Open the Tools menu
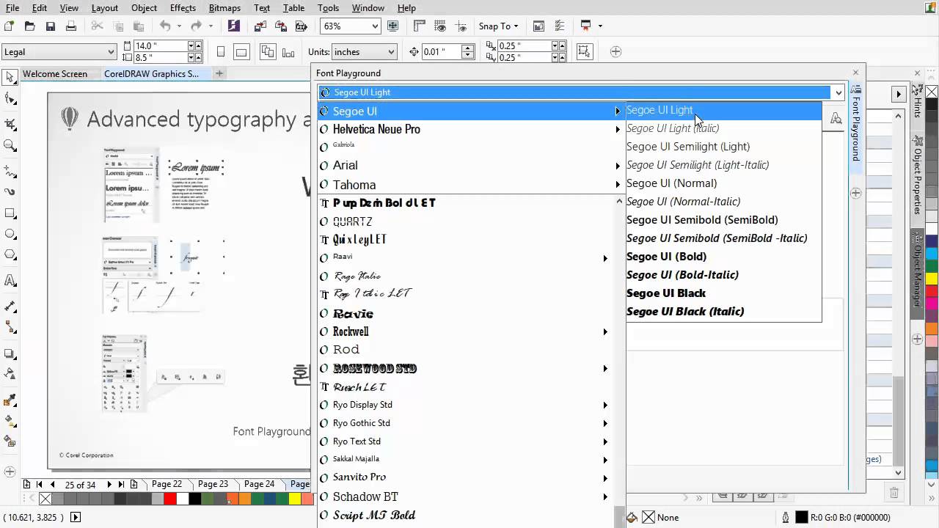Screen dimensions: 939x528 (x=328, y=8)
